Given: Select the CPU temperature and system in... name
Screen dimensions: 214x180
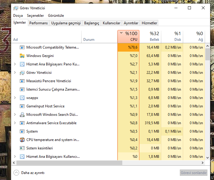Looking at the screenshot, I should coord(53,140).
